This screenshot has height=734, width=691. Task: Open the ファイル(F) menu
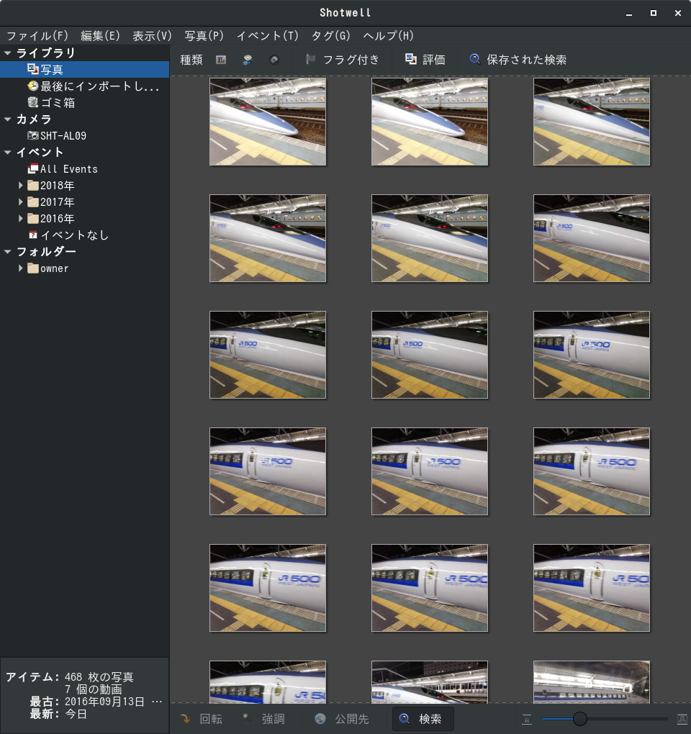(x=37, y=36)
